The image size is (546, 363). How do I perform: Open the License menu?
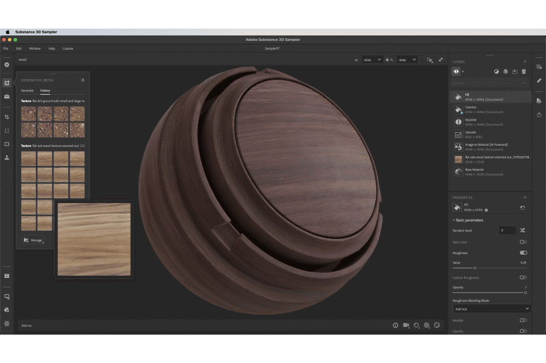tap(68, 48)
